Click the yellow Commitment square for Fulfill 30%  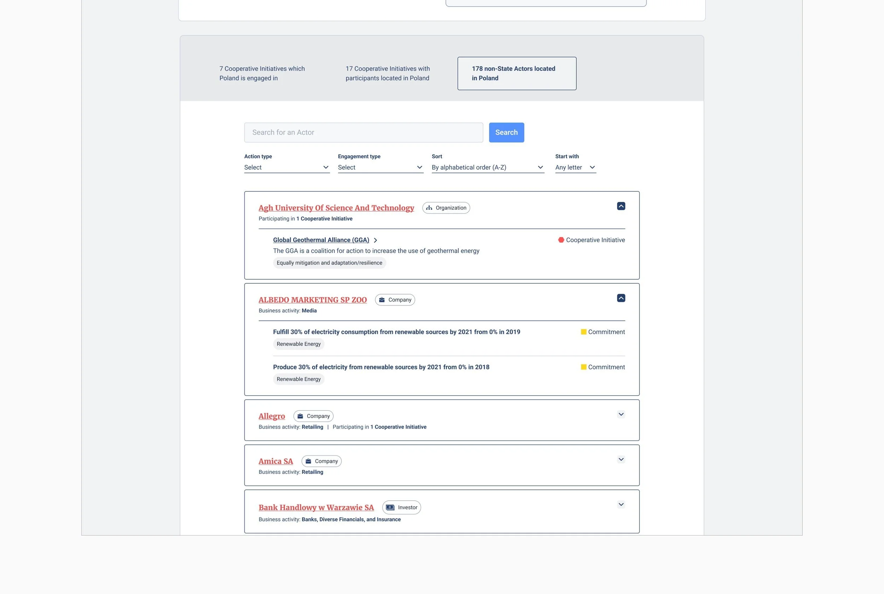[x=583, y=332]
